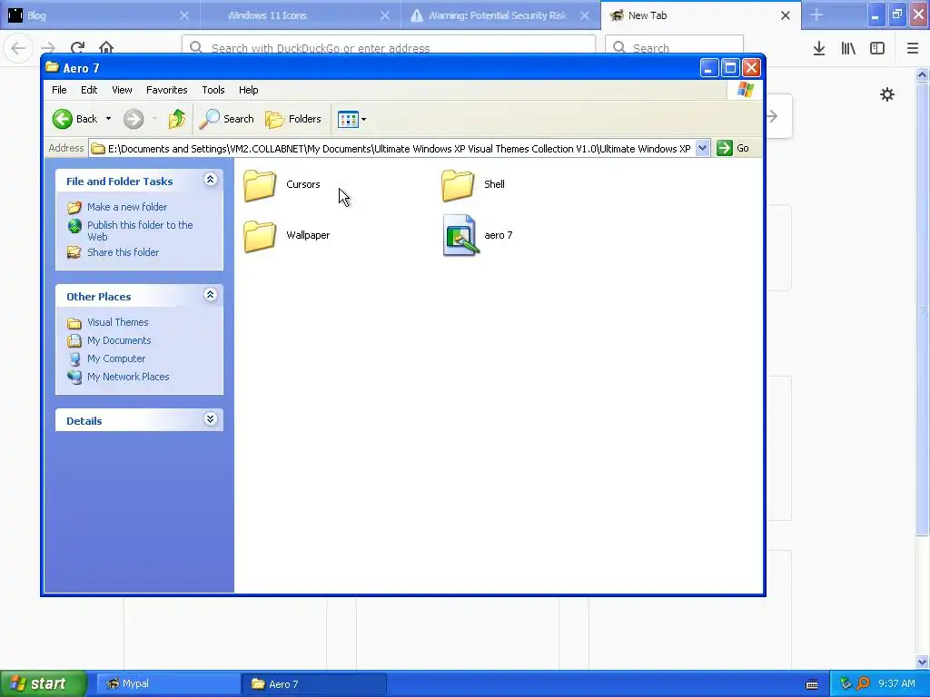The height and width of the screenshot is (697, 930).
Task: Click the browser Home icon
Action: 106,47
